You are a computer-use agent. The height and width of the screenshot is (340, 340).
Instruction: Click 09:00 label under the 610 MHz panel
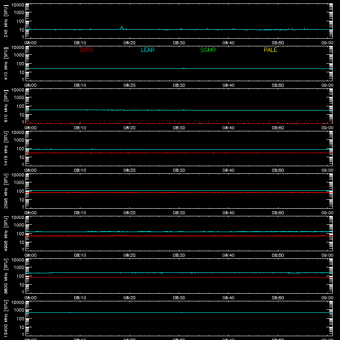[x=327, y=128]
